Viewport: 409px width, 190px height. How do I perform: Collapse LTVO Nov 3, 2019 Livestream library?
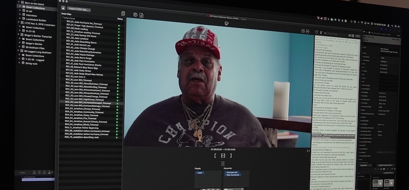coord(19,23)
